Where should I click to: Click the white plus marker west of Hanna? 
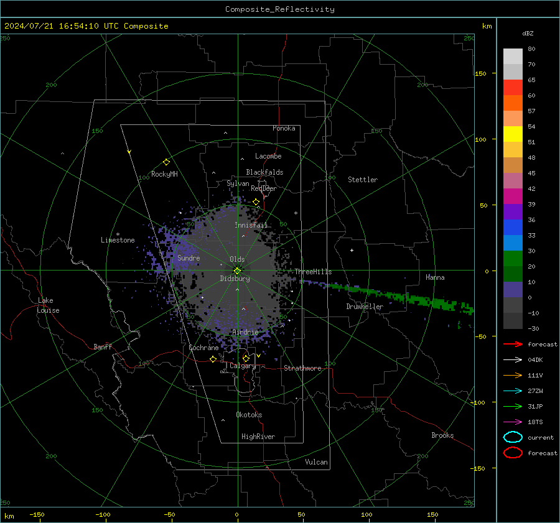point(352,250)
